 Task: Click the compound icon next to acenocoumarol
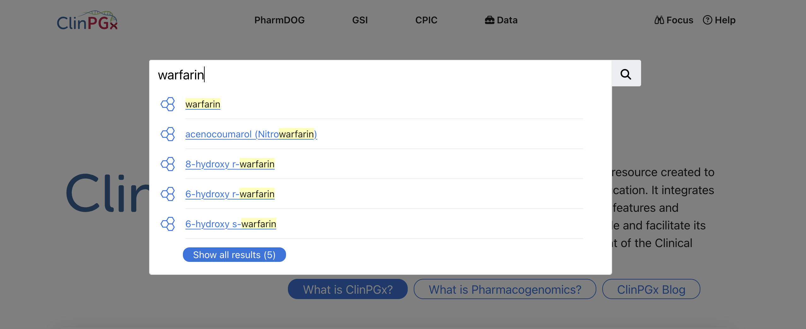pyautogui.click(x=168, y=134)
